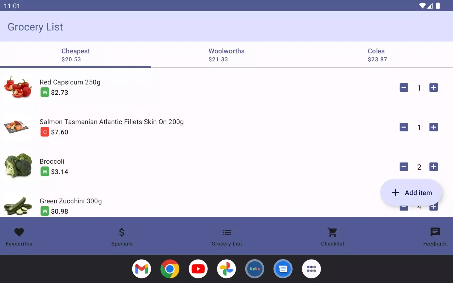Image resolution: width=453 pixels, height=283 pixels.
Task: Launch Gmail from the dock
Action: tap(142, 269)
